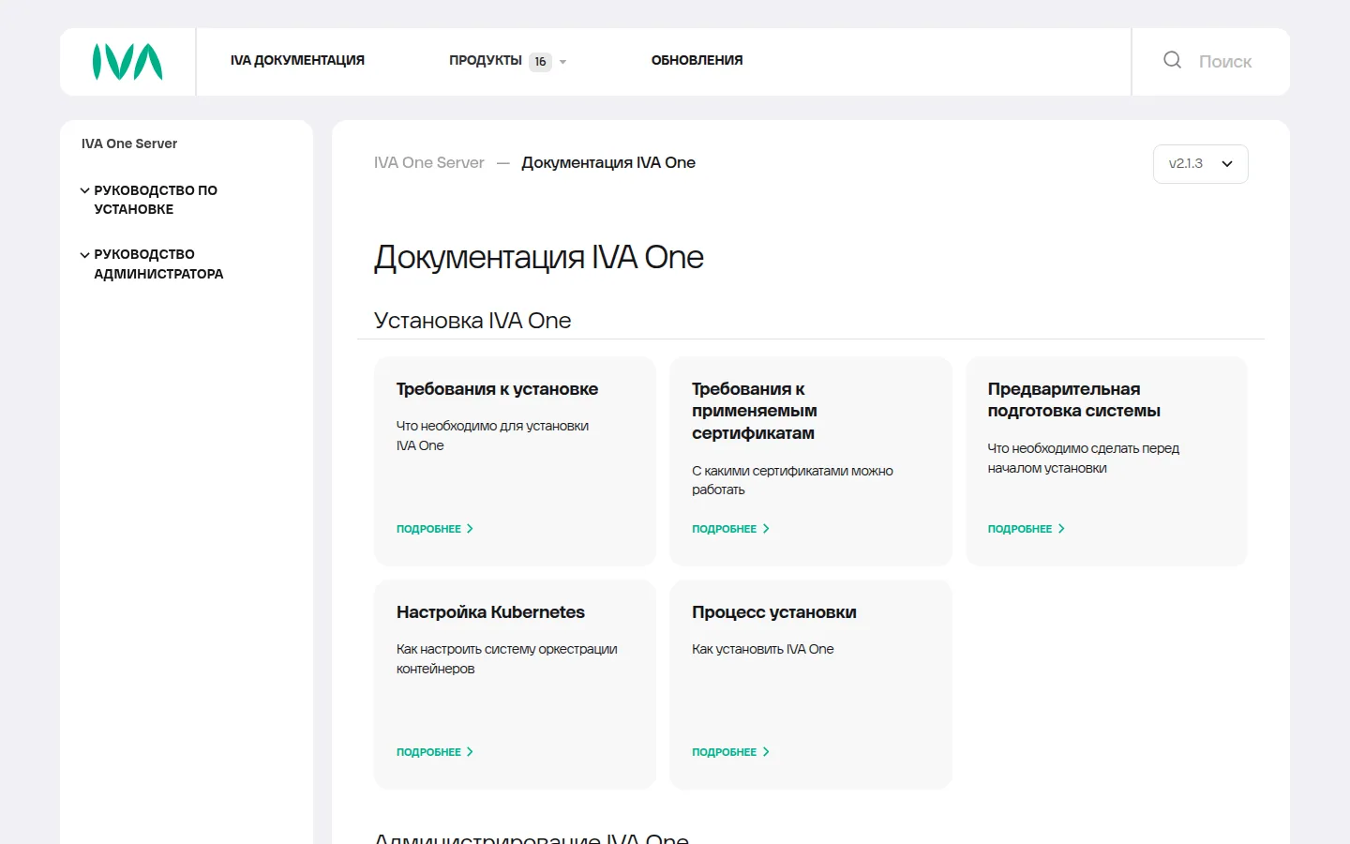
Task: Click the Установка IVA One section heading
Action: (x=472, y=321)
